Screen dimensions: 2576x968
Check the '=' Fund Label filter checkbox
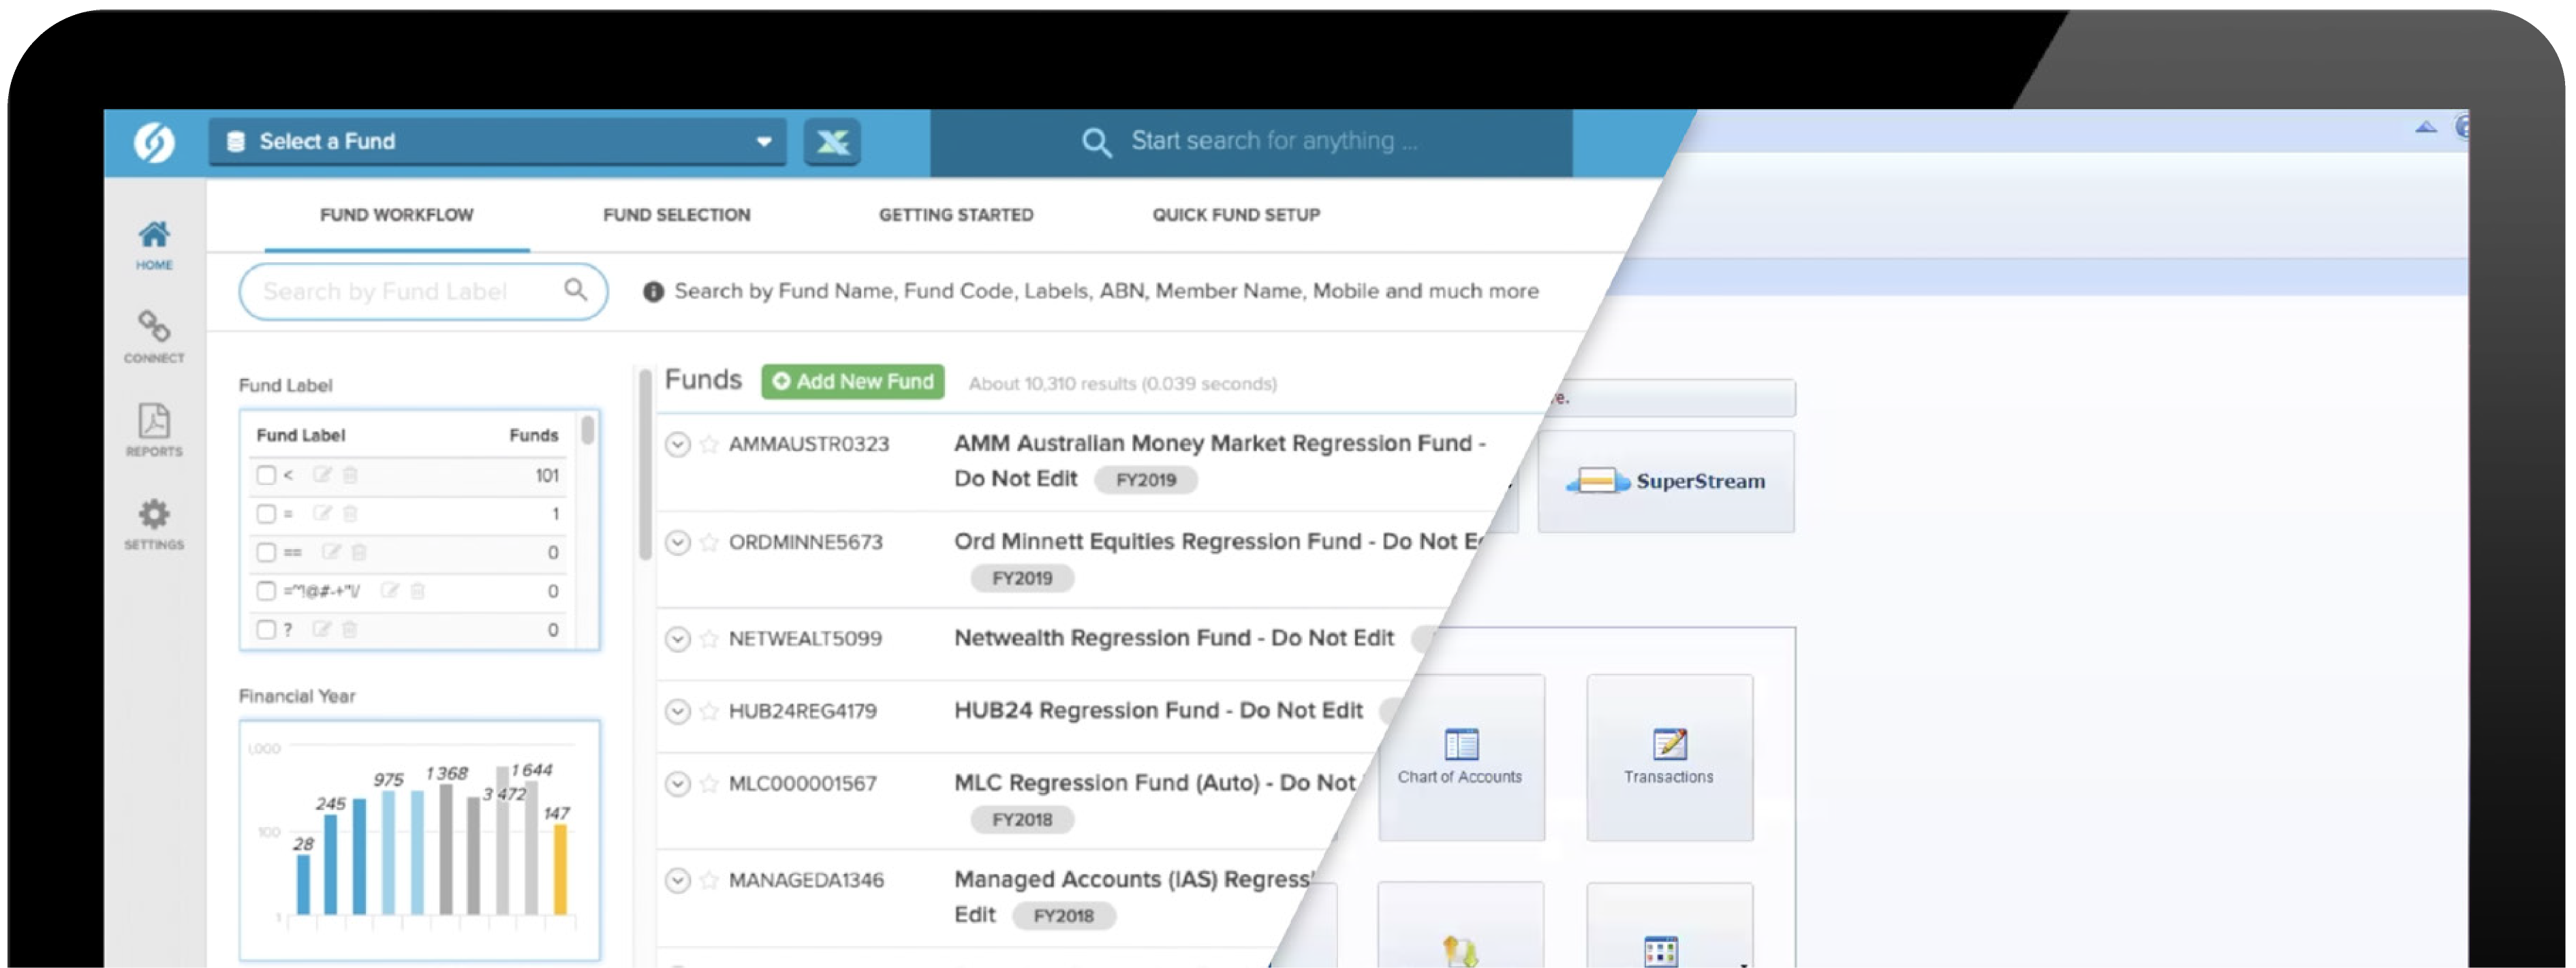click(x=265, y=514)
